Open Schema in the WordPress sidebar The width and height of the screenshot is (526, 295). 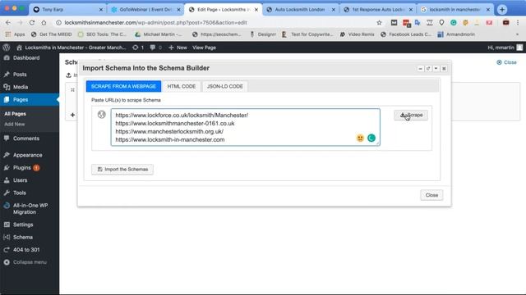pos(30,237)
